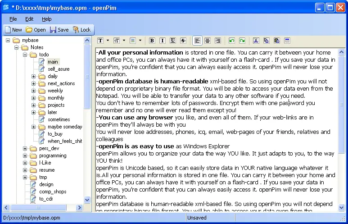
Task: Center align the text
Action: [x=208, y=41]
